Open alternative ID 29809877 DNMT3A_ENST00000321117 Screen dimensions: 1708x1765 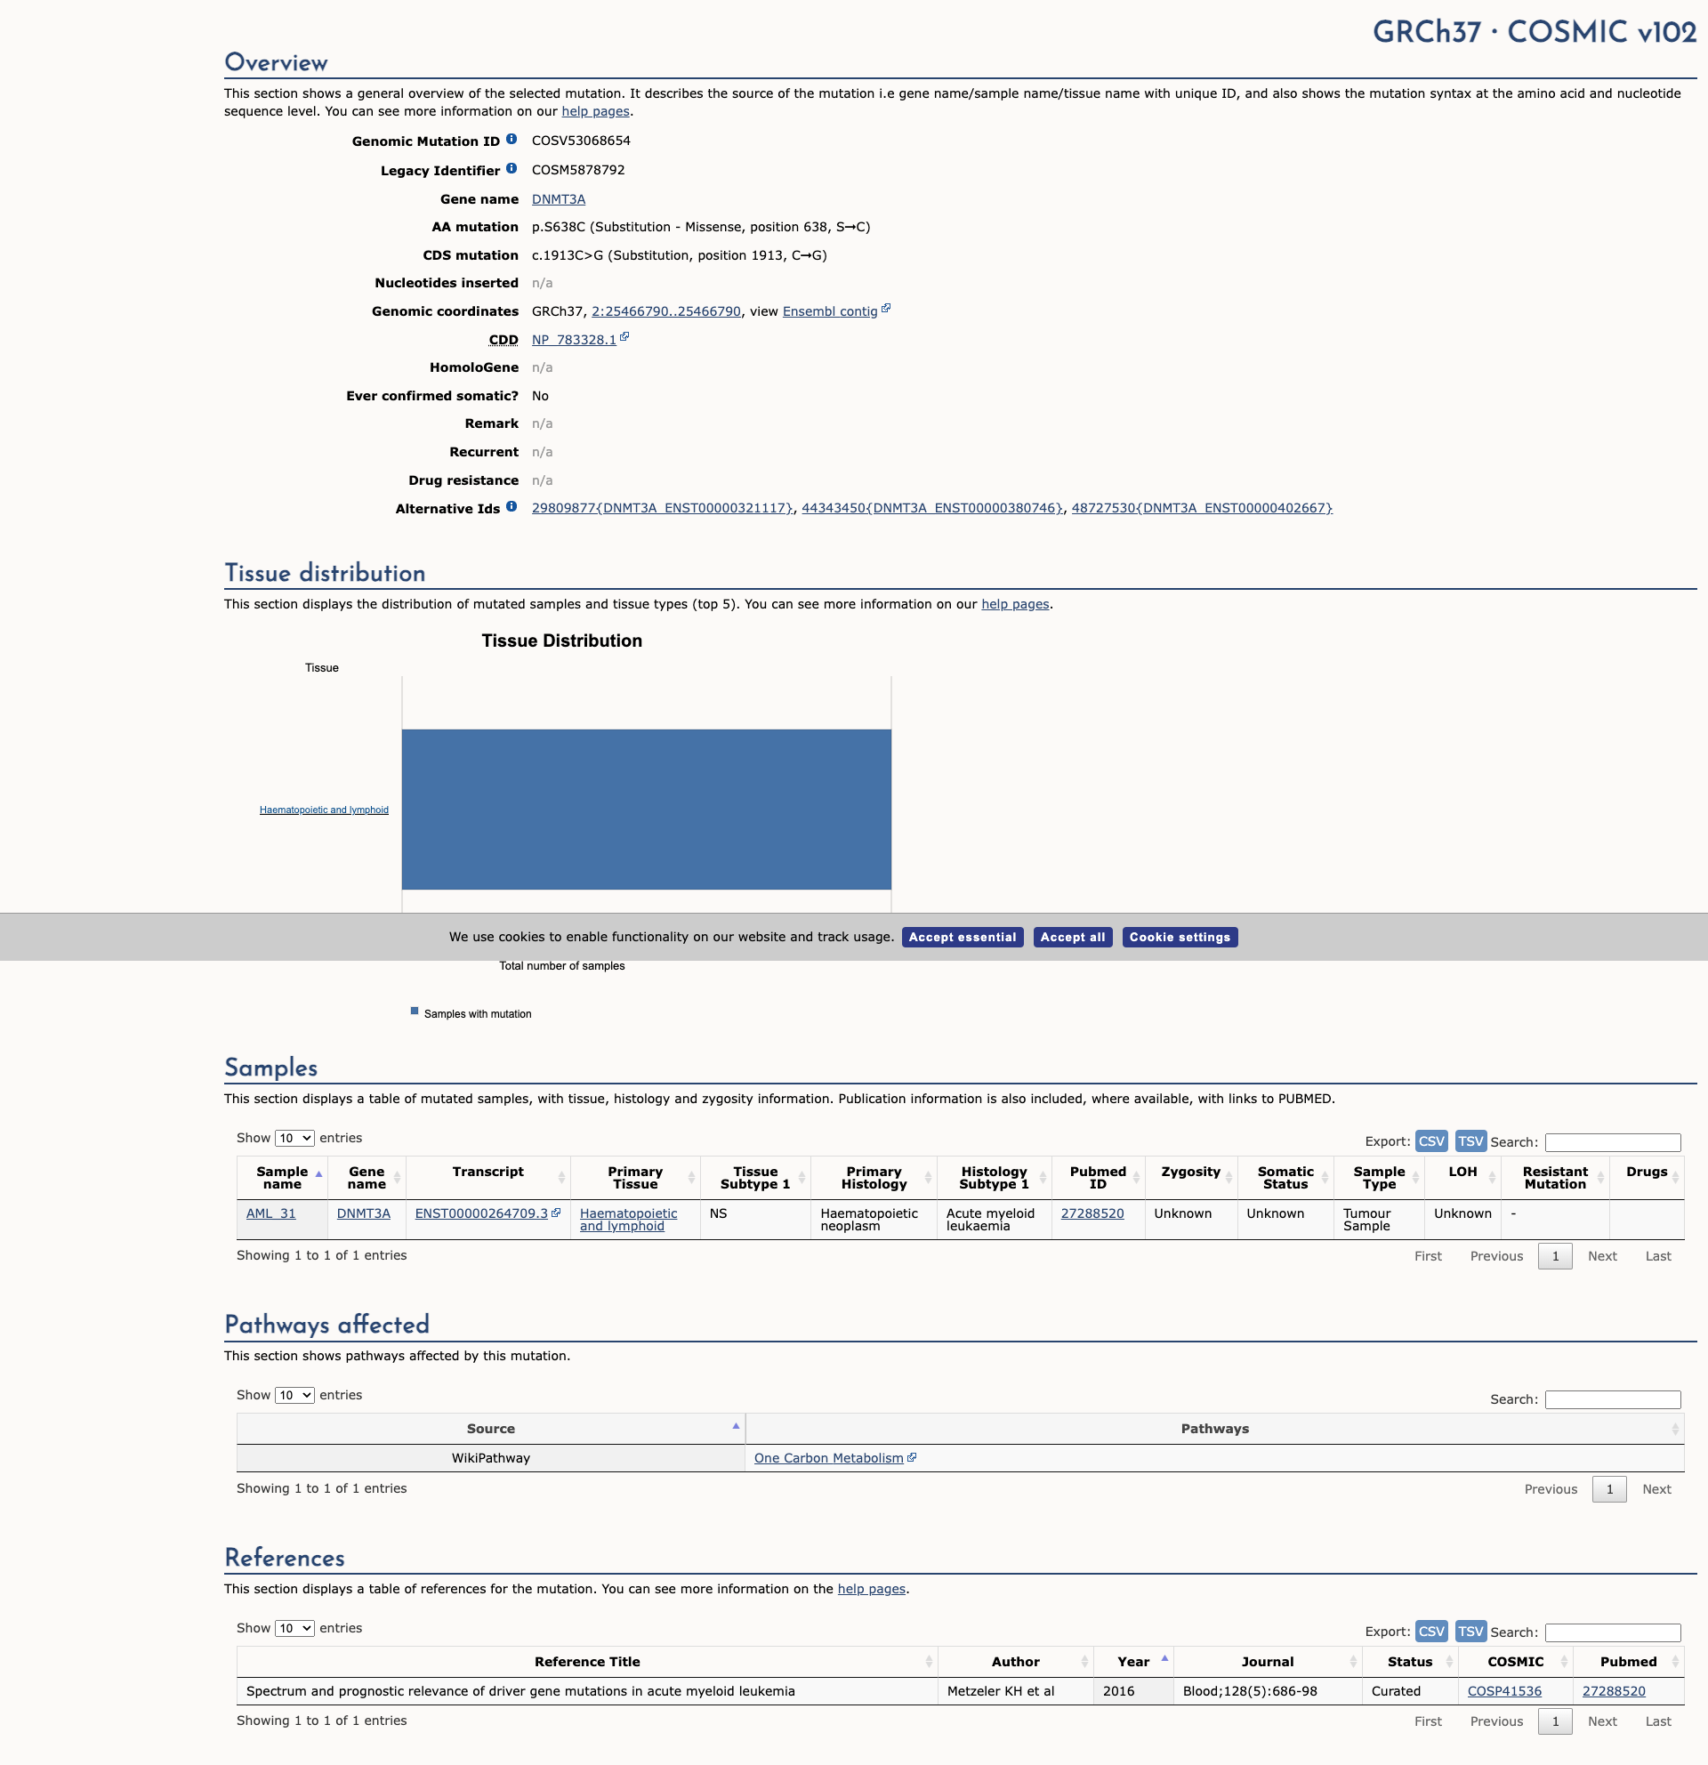tap(663, 508)
